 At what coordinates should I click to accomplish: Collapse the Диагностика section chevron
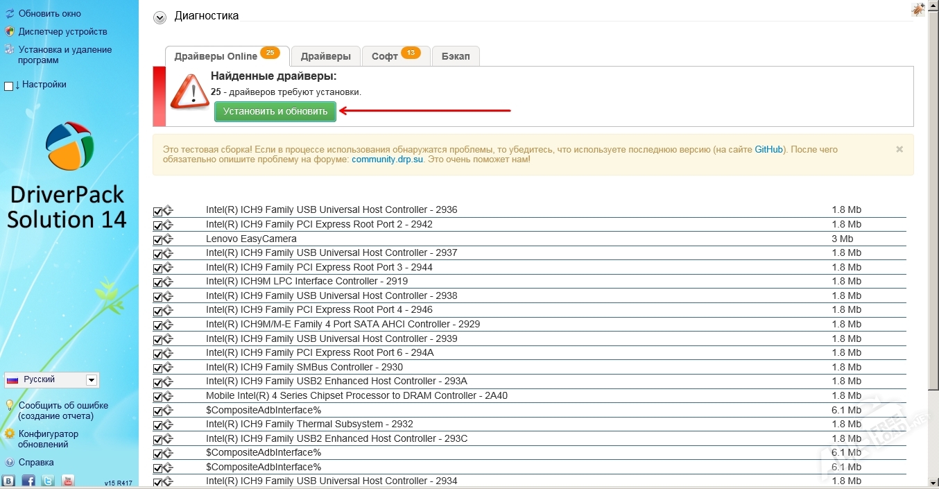[160, 18]
